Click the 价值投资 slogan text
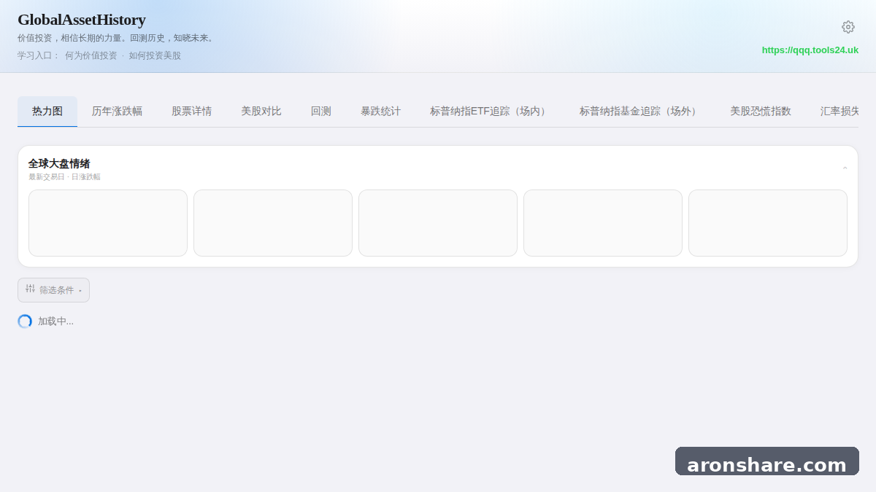Screen dimensions: 876x492 [117, 38]
